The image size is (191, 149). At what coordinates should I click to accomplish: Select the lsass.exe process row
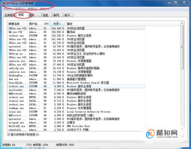(x=76, y=112)
